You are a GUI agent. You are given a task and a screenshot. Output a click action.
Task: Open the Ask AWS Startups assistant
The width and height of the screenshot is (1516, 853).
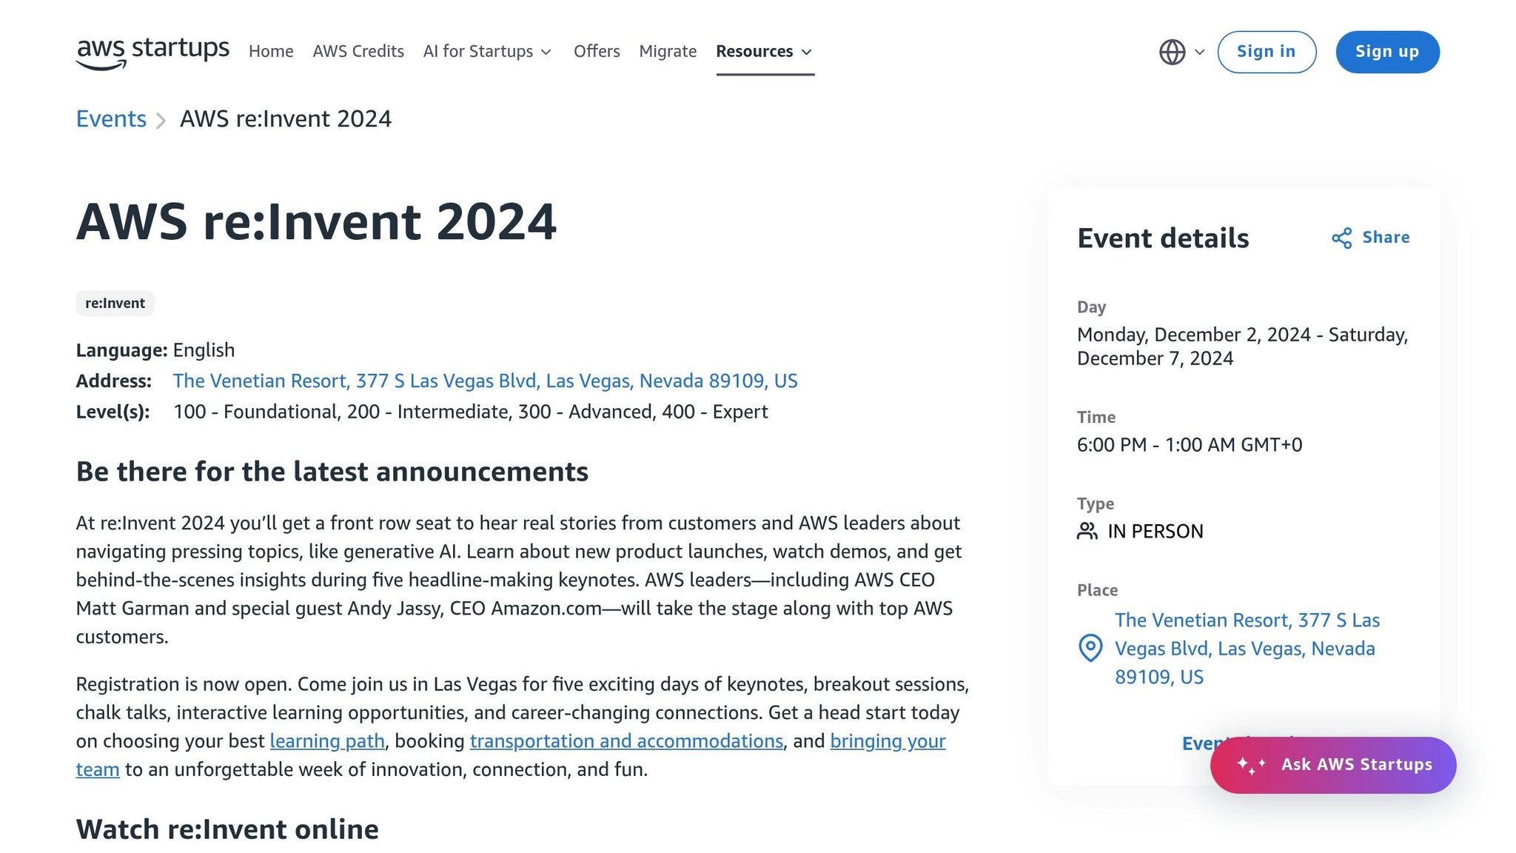coord(1333,765)
